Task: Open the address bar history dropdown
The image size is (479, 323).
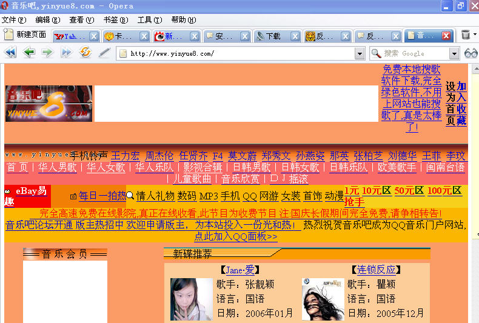Action: [x=360, y=54]
